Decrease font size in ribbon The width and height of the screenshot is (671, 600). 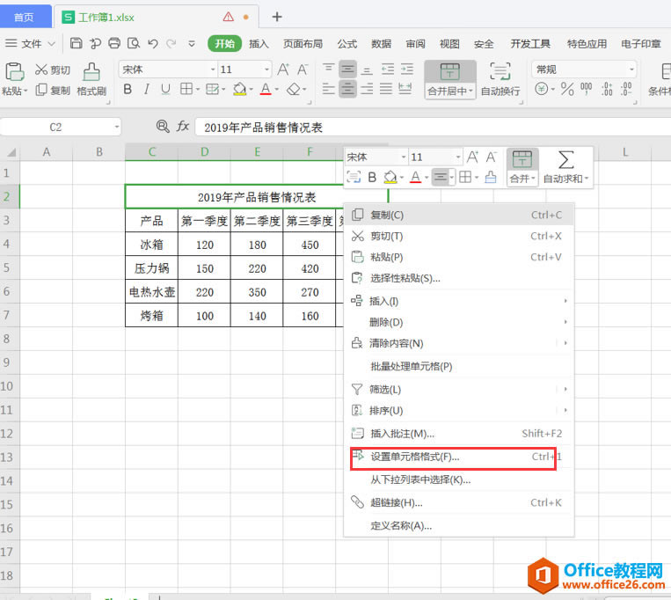pyautogui.click(x=303, y=70)
